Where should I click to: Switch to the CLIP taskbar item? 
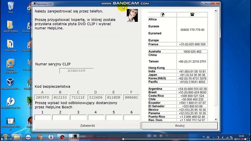(x=74, y=137)
